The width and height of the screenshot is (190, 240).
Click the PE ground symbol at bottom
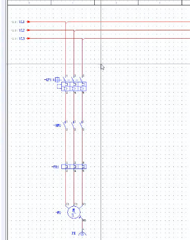point(82,234)
